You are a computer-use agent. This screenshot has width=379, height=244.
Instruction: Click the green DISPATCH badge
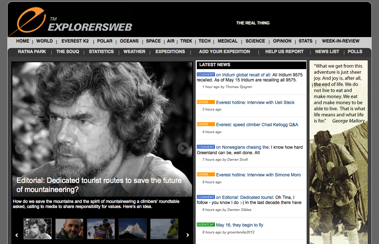click(x=206, y=225)
